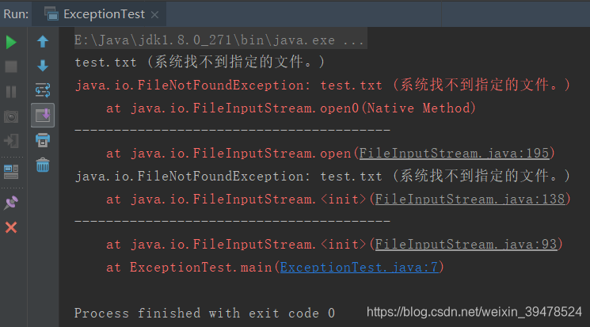590x327 pixels.
Task: Click the exit arrow icon
Action: 11,141
